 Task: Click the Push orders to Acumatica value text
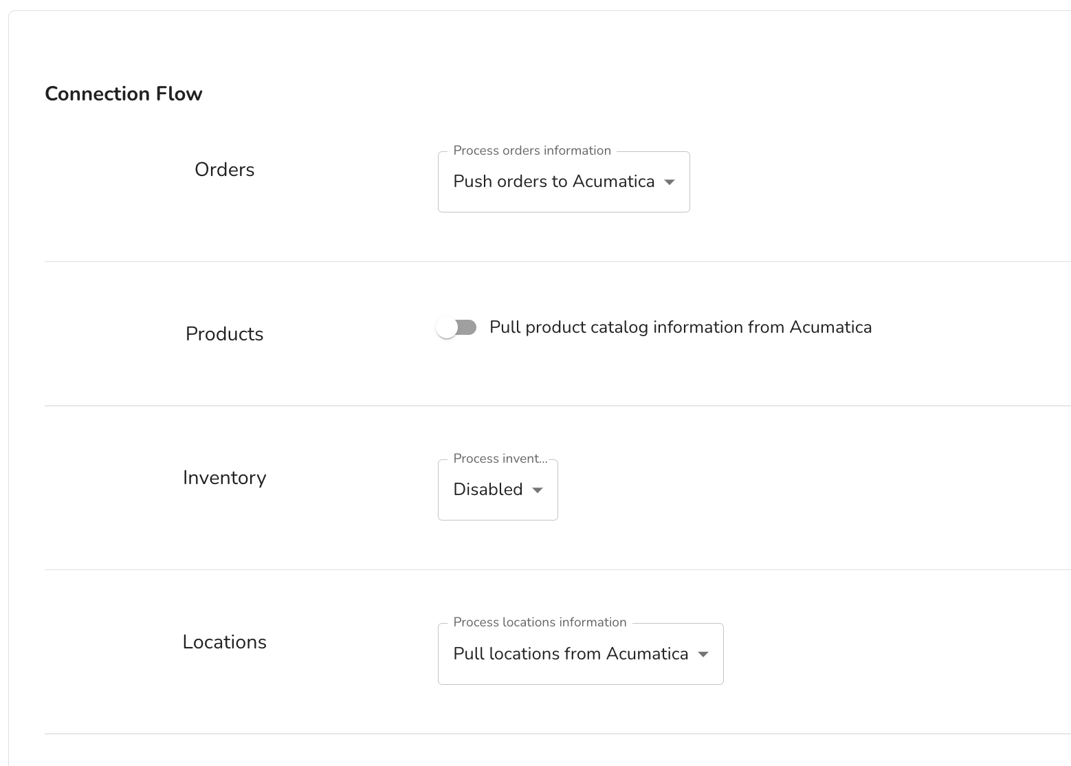click(x=554, y=182)
